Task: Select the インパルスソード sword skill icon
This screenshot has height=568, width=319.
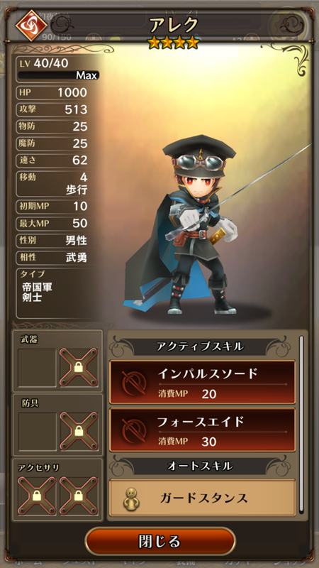Action: click(134, 382)
